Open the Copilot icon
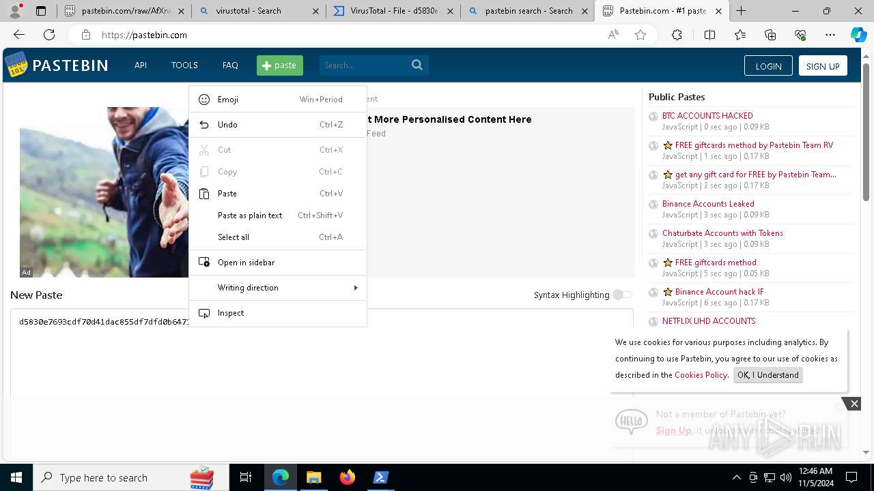 click(858, 35)
